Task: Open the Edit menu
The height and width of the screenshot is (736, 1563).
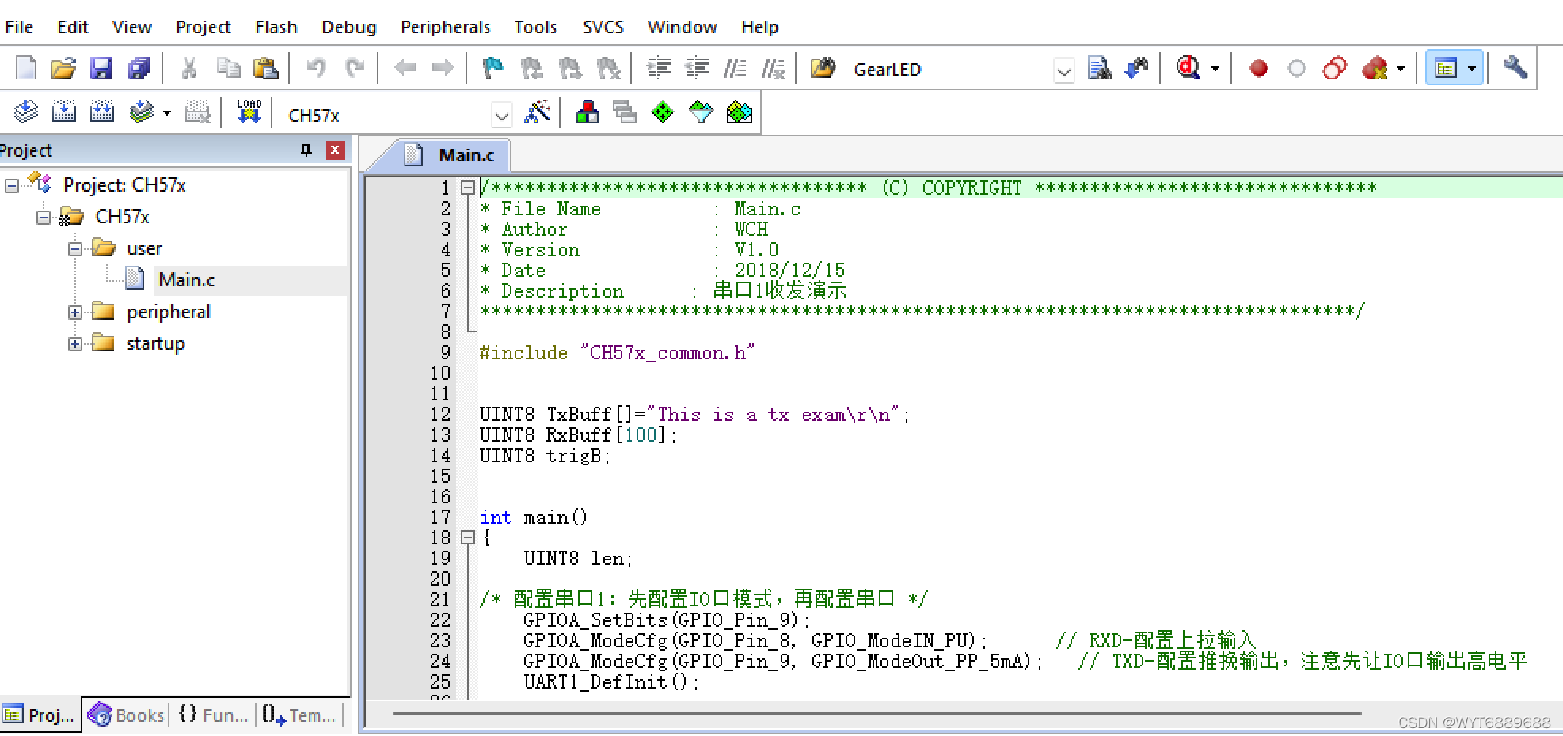Action: tap(72, 27)
